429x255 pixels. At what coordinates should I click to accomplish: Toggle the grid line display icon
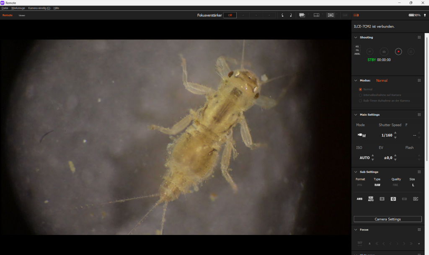(x=316, y=15)
